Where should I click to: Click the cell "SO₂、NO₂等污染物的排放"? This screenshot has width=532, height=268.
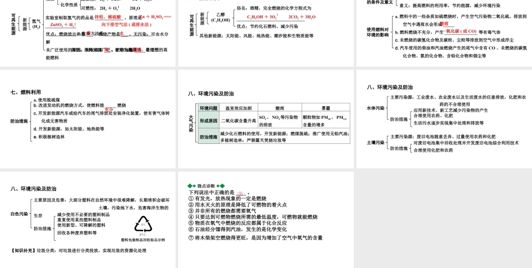(280, 120)
